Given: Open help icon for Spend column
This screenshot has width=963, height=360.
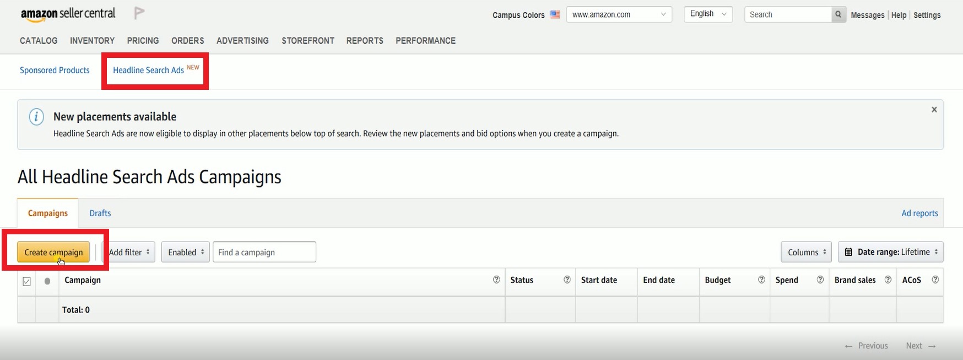Looking at the screenshot, I should 820,280.
